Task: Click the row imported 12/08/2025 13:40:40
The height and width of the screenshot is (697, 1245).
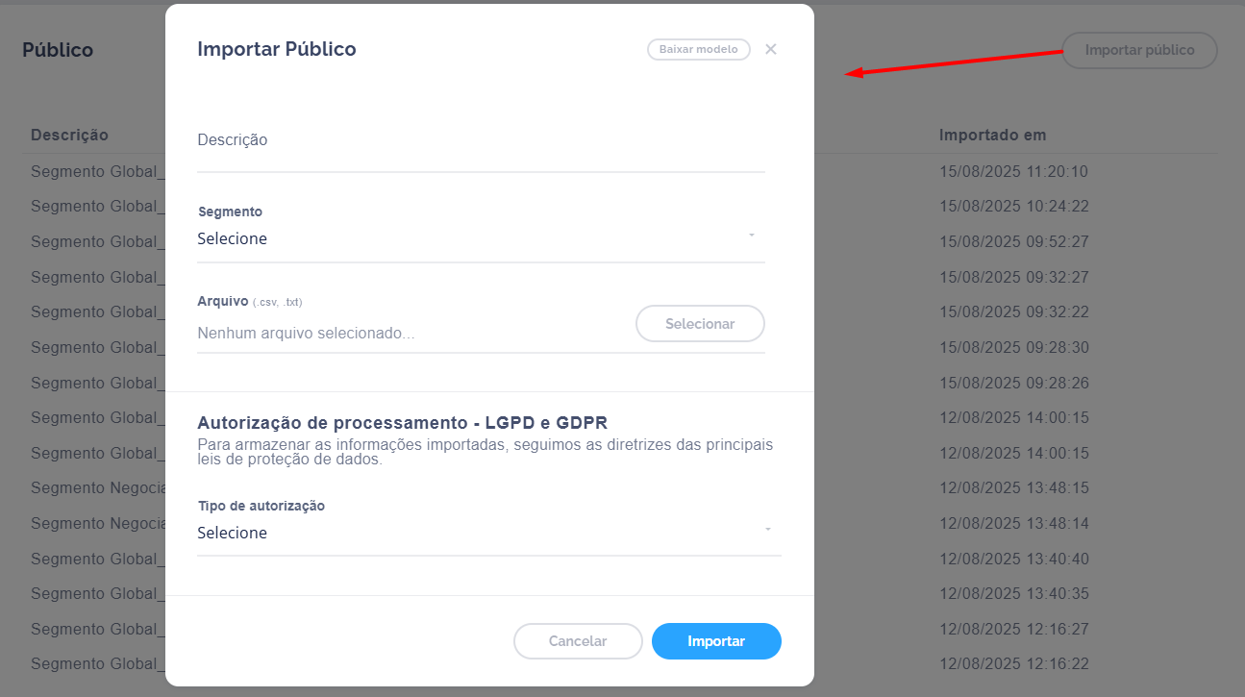Action: (1013, 560)
